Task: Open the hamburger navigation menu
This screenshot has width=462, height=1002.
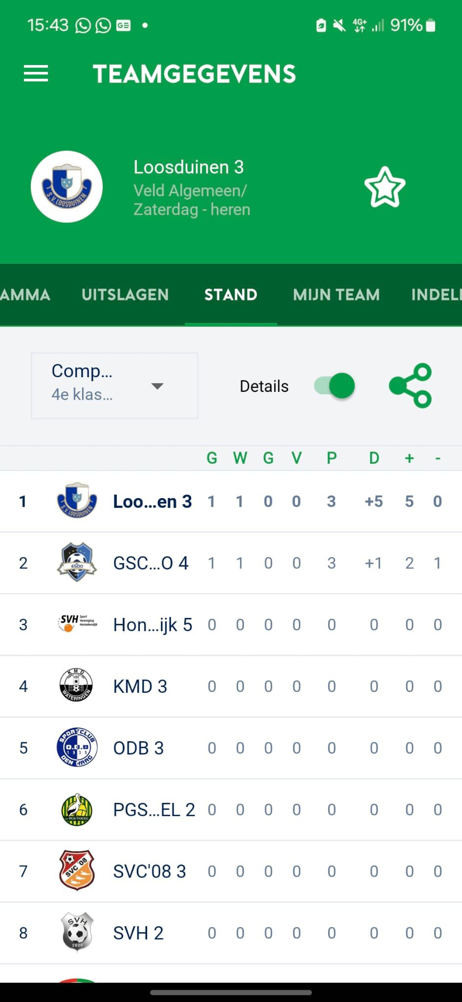Action: click(x=36, y=74)
